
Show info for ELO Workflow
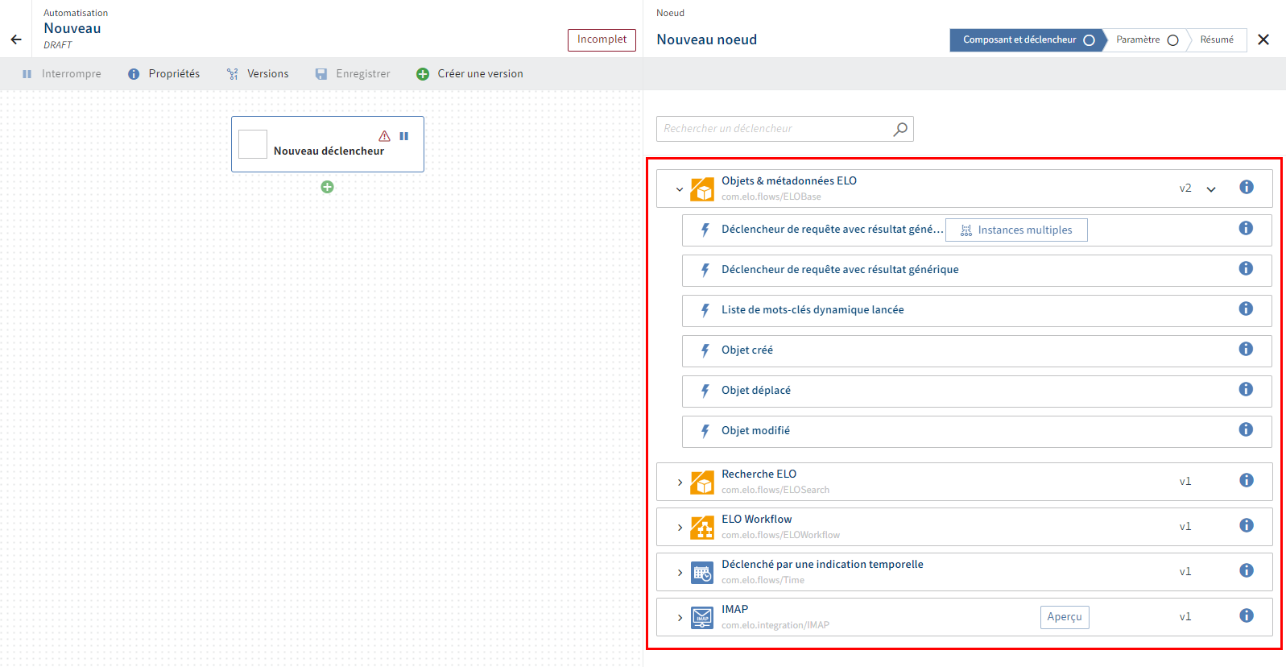coord(1247,525)
